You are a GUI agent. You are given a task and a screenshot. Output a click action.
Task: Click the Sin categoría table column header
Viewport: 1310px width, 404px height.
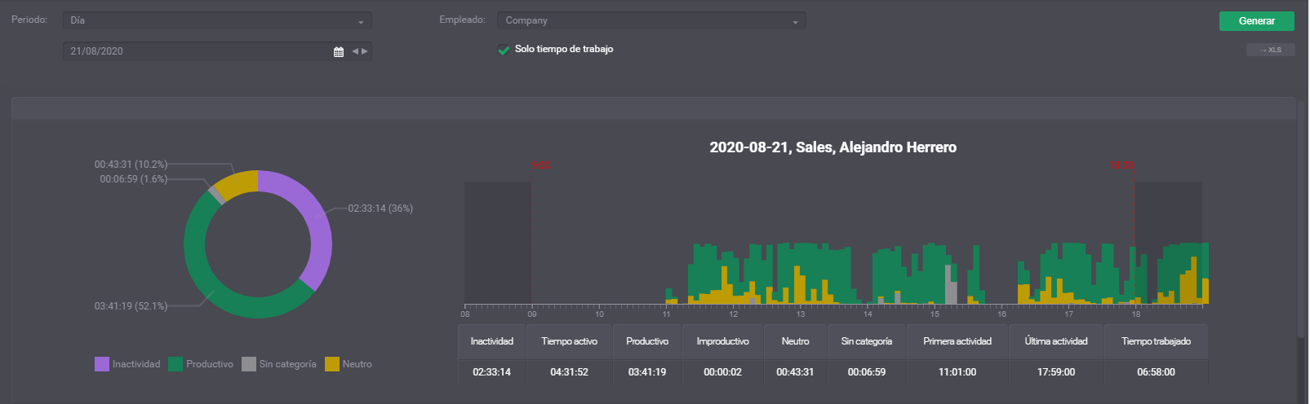click(x=867, y=341)
